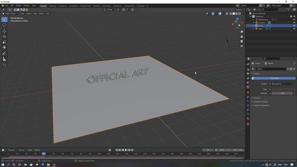Viewport: 297px width, 167px height.
Task: Switch to the Modeling workspace tab
Action: click(x=52, y=6)
